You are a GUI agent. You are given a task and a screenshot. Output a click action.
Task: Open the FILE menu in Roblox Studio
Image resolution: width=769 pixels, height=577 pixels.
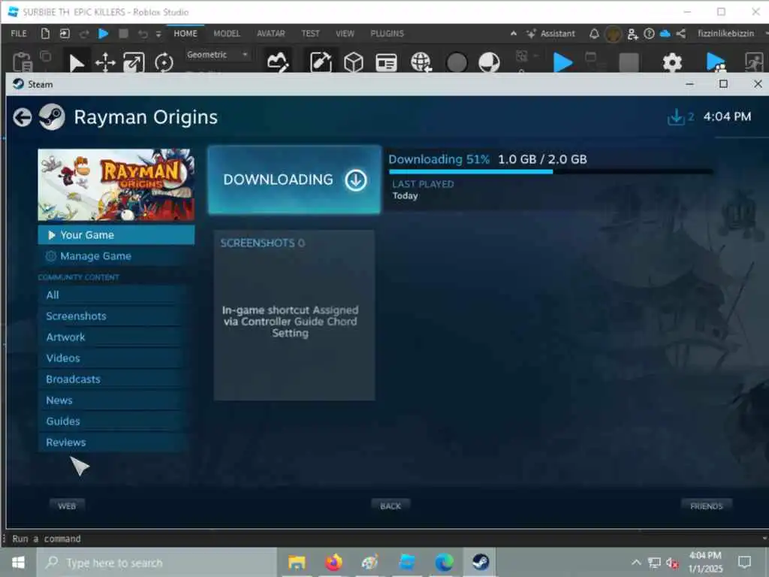coord(19,33)
